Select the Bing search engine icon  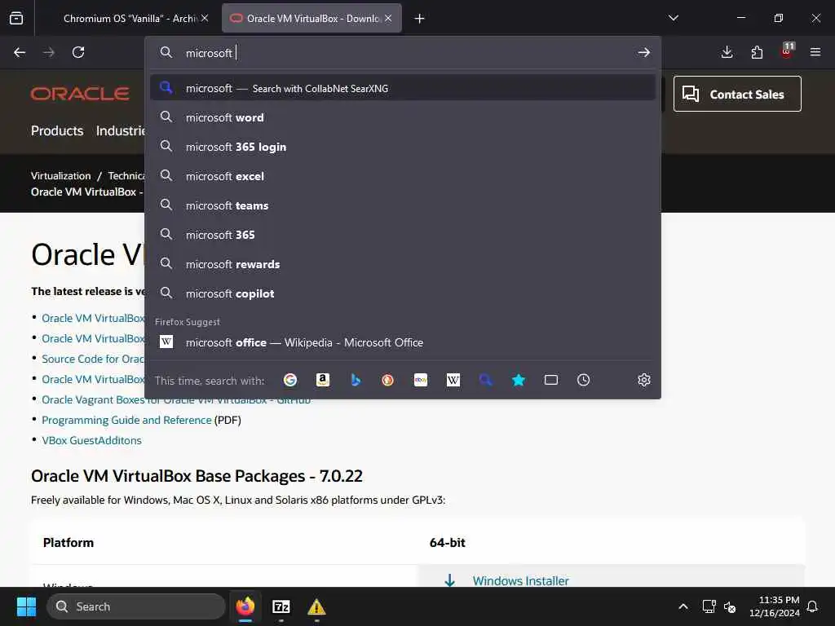pos(356,380)
